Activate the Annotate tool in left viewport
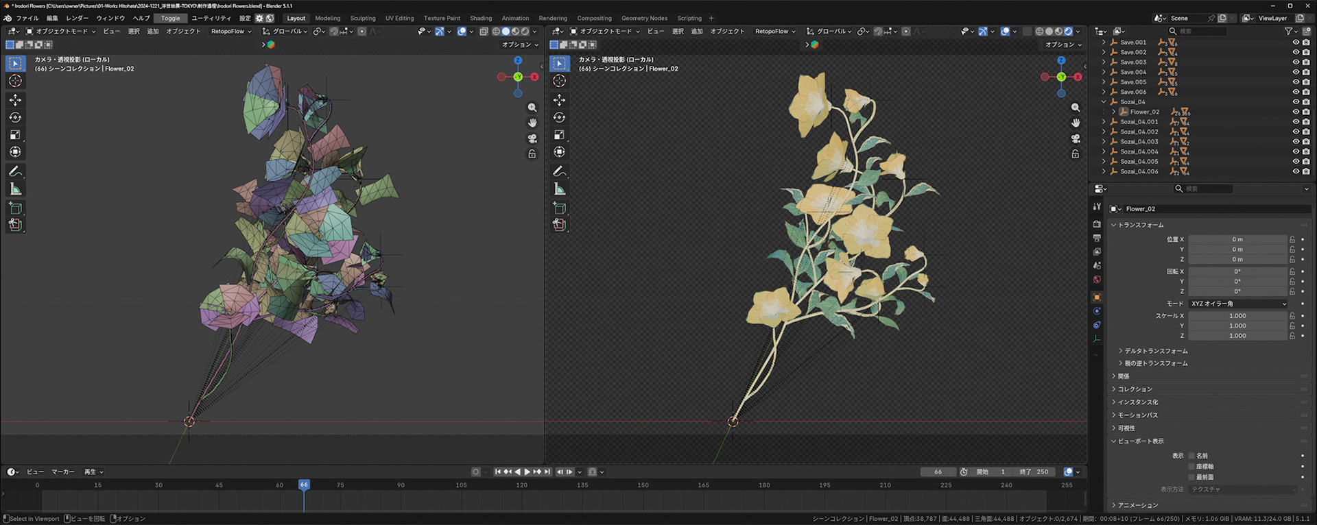This screenshot has width=1317, height=525. pos(15,171)
